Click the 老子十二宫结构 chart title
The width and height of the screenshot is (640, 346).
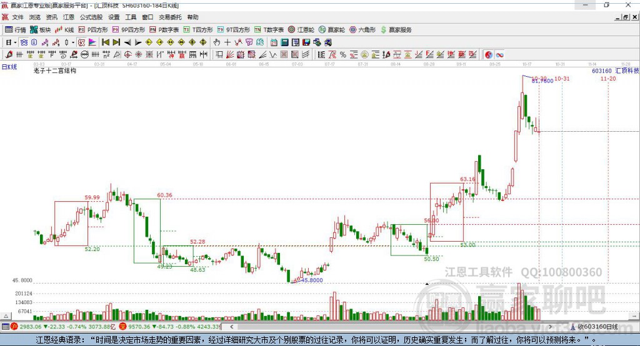[x=55, y=71]
